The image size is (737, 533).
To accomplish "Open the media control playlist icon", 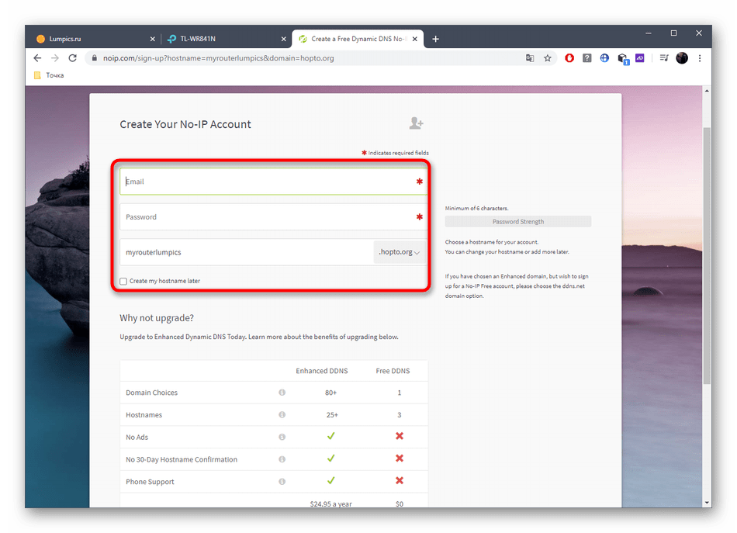I will point(663,58).
